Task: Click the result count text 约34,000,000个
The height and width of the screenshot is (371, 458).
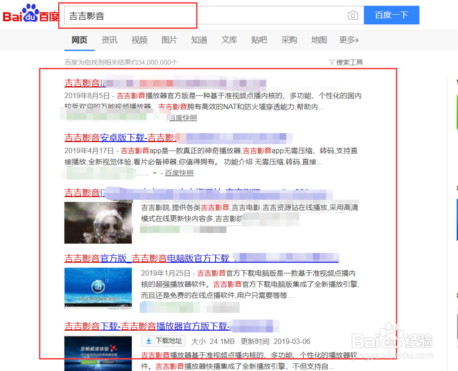Action: (x=154, y=62)
